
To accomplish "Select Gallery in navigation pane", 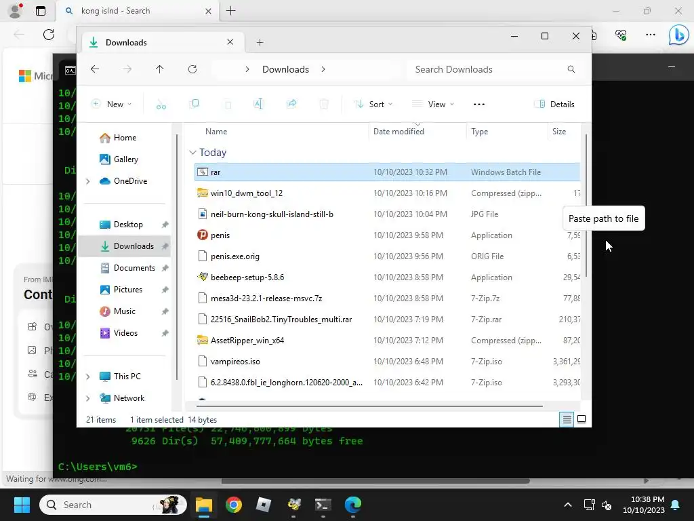I will (125, 159).
